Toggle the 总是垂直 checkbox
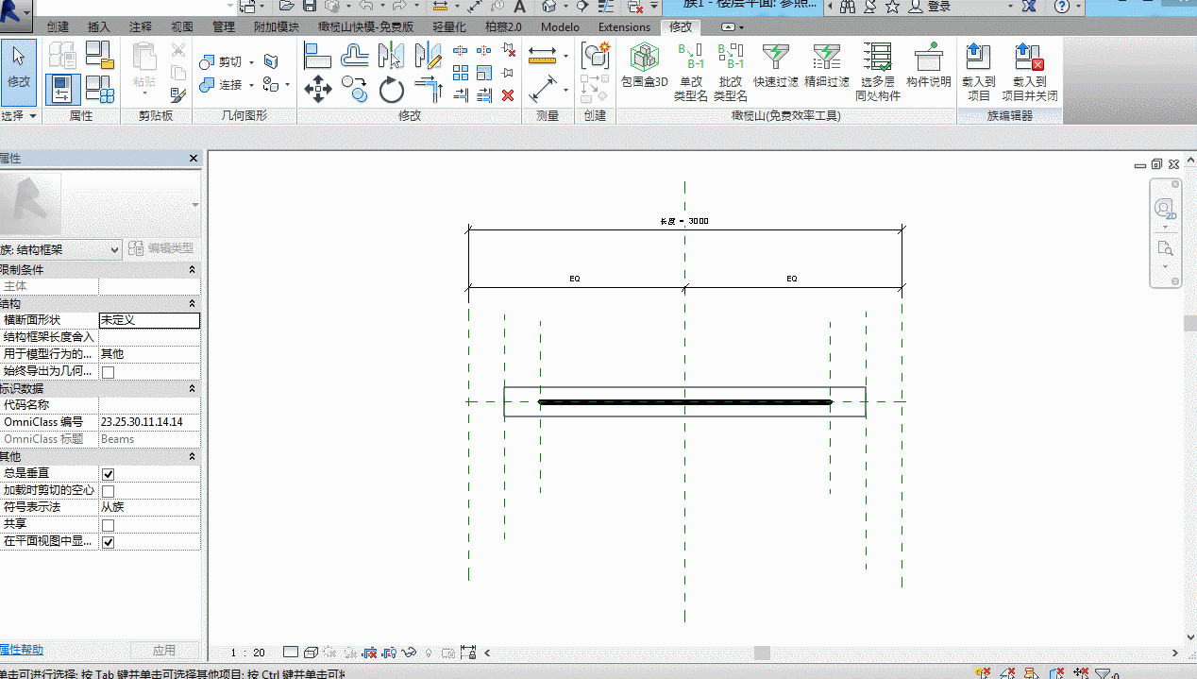1197x679 pixels. (108, 473)
